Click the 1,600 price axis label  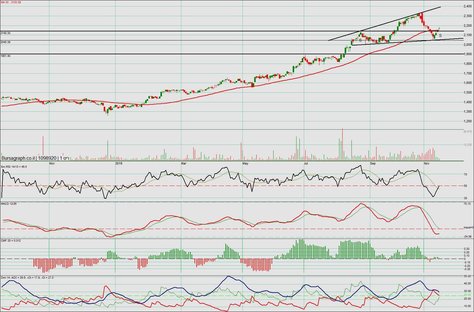point(468,83)
